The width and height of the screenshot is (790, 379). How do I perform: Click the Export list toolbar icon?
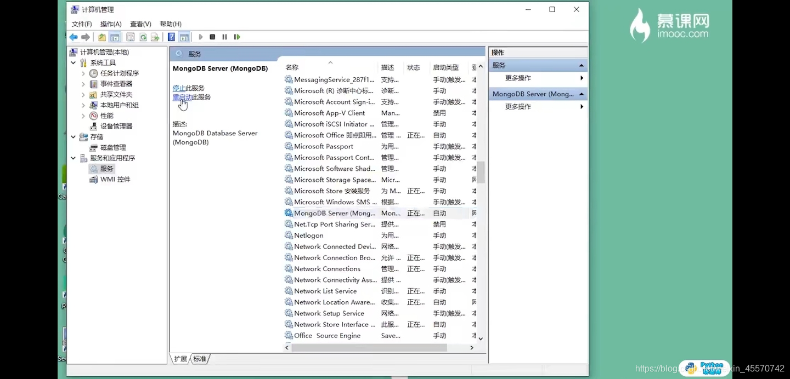[x=155, y=37]
